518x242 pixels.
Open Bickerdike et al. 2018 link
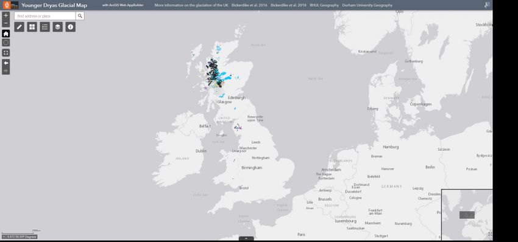tap(288, 5)
